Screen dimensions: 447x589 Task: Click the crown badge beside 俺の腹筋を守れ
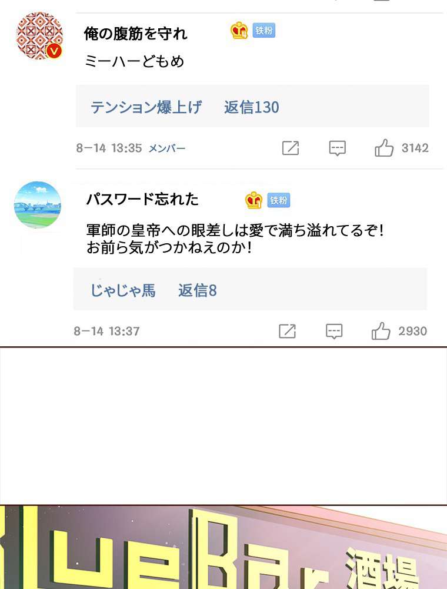[x=239, y=31]
